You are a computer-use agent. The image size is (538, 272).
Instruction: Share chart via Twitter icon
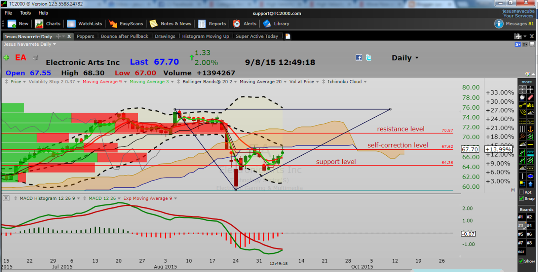(x=369, y=57)
